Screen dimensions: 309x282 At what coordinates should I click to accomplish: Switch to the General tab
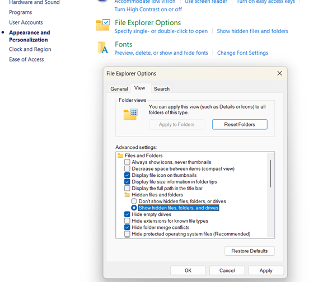coord(119,89)
